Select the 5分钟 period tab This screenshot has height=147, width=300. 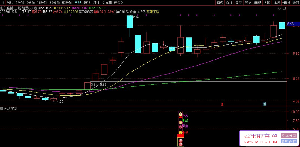coord(30,3)
